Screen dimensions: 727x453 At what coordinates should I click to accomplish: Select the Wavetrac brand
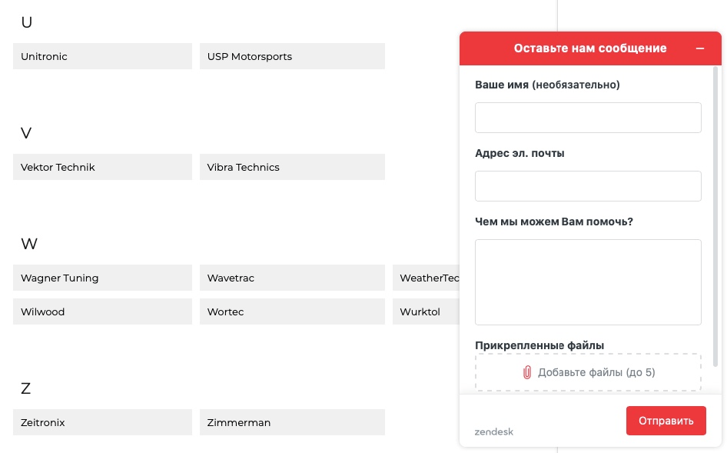pos(292,278)
